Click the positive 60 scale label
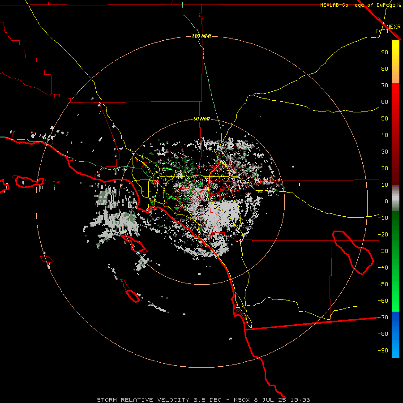This screenshot has height=403, width=403. tap(385, 102)
